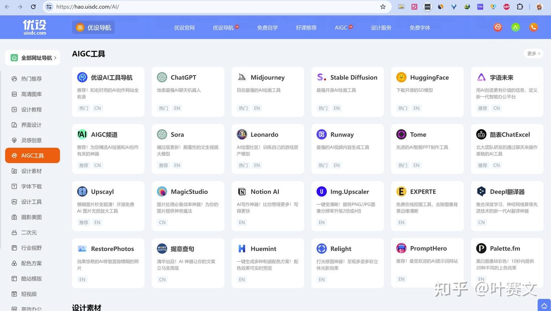
Task: Click the 优设 uisdc.com logo
Action: [x=34, y=27]
